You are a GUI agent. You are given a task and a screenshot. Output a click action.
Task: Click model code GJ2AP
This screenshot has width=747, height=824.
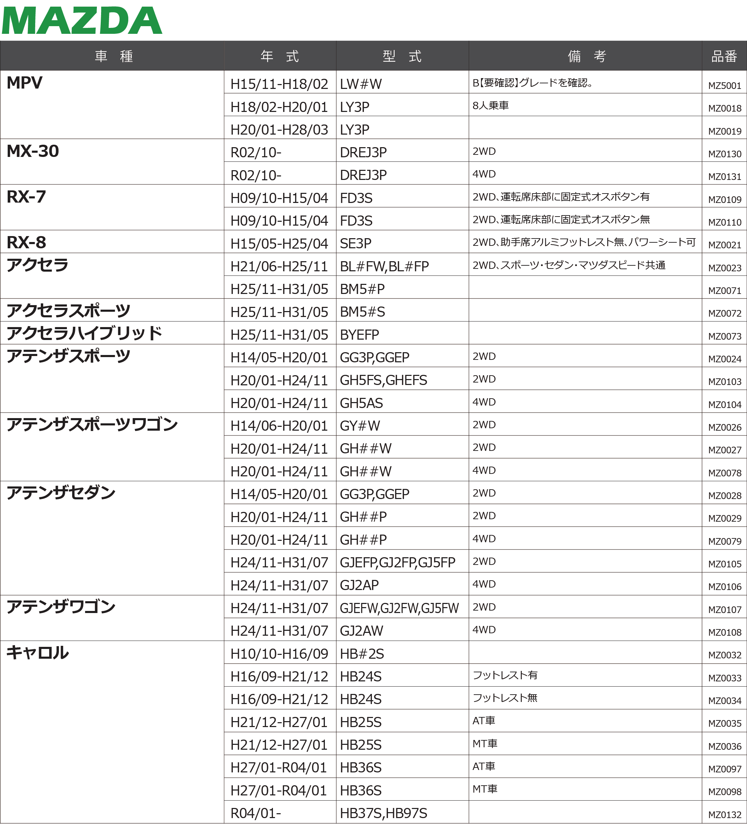tap(359, 585)
